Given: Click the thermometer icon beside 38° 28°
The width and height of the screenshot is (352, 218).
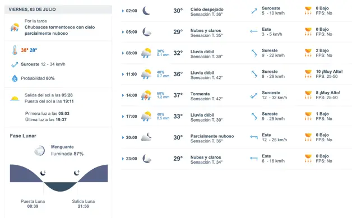Looking at the screenshot, I should [x=15, y=50].
